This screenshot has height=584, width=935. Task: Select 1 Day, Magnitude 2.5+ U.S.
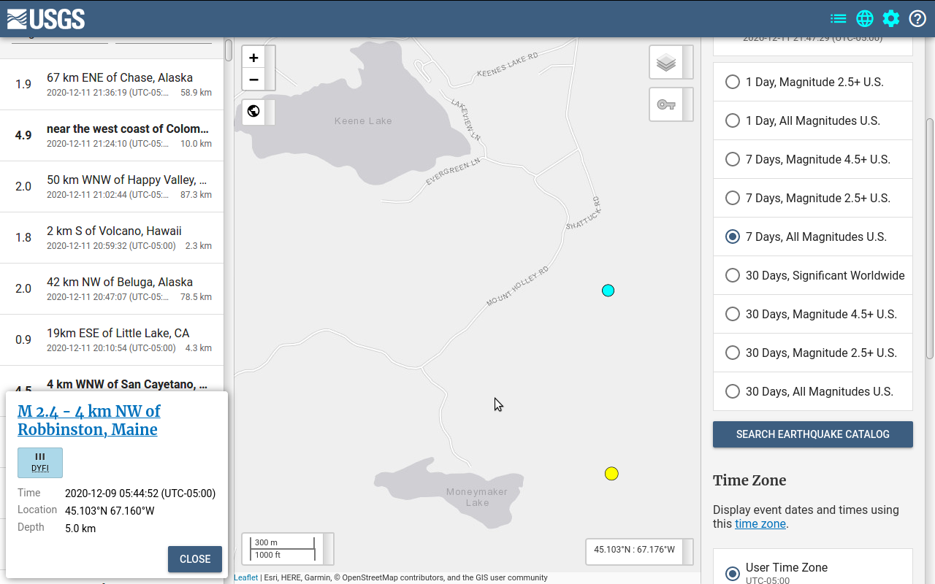point(733,82)
